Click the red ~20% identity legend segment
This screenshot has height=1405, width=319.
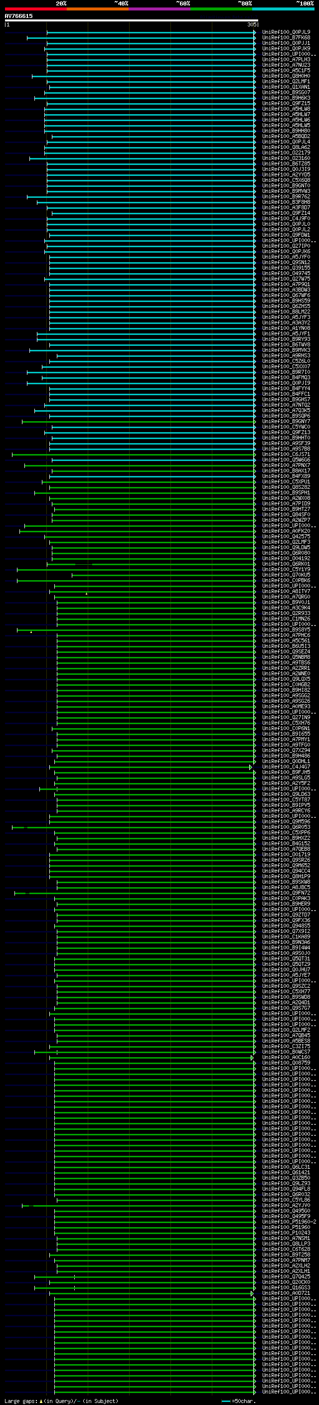(x=35, y=9)
